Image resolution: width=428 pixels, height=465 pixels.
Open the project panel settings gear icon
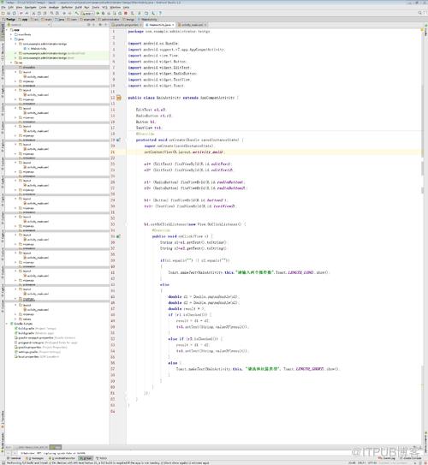100,25
